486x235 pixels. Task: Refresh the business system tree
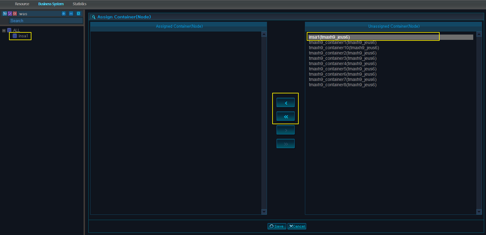(78, 13)
